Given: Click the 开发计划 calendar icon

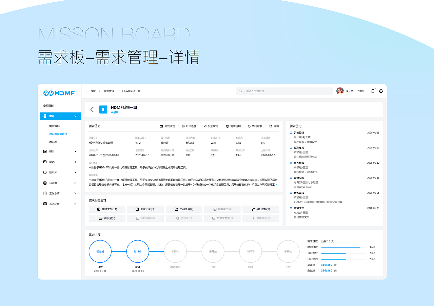Looking at the screenshot, I should coord(161,126).
